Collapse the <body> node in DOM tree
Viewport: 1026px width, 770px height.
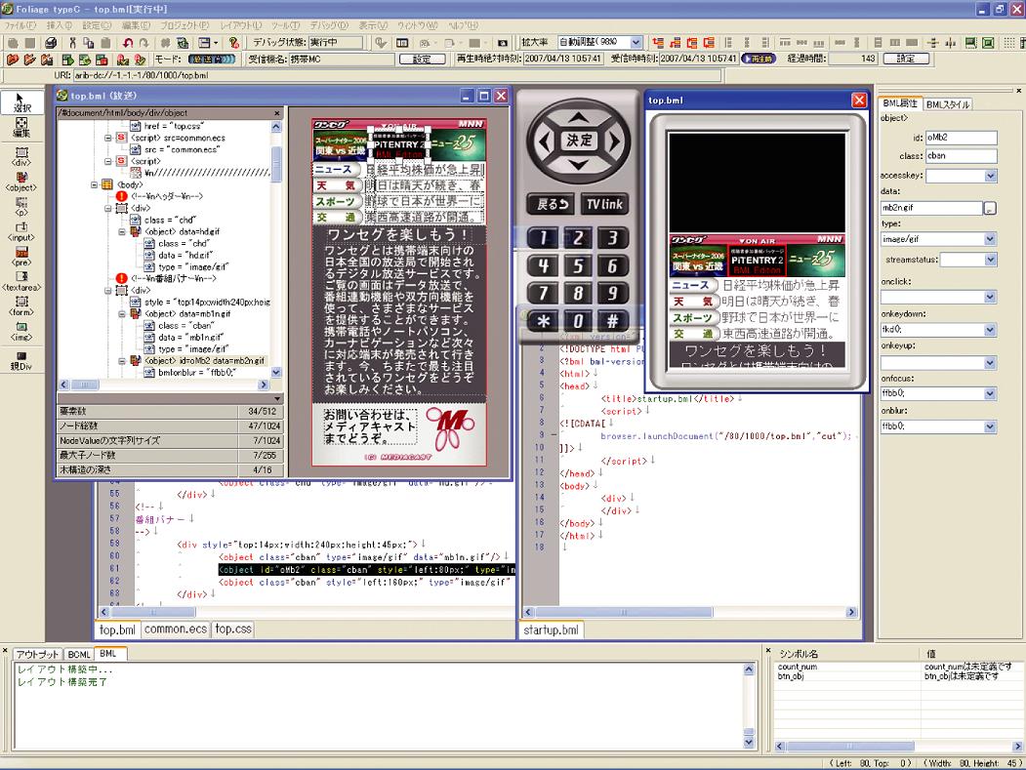(x=95, y=183)
